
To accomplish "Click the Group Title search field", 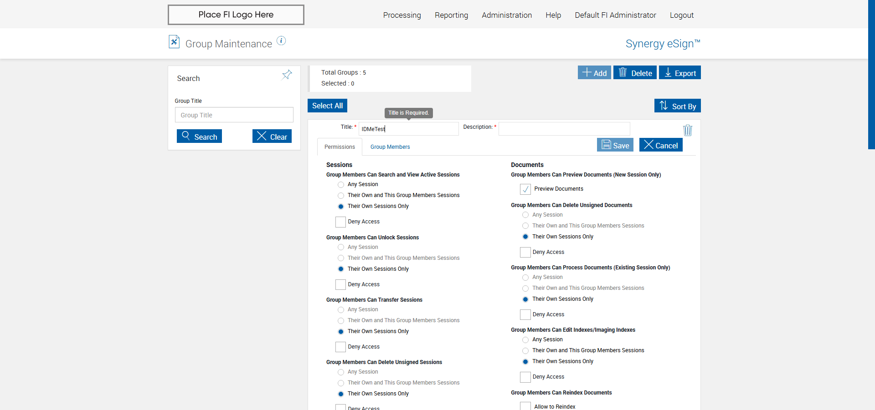I will coord(234,115).
